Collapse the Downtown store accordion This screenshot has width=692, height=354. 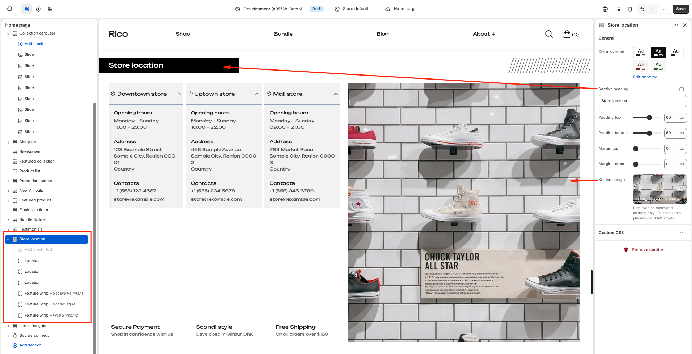click(178, 94)
